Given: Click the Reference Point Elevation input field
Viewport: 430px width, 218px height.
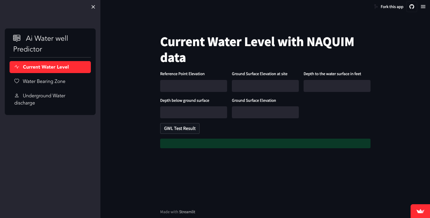Looking at the screenshot, I should coord(193,86).
